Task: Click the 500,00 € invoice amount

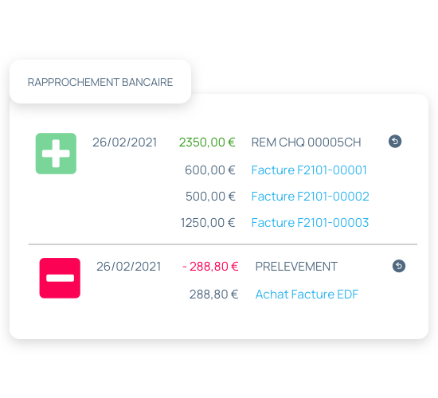Action: pos(210,196)
